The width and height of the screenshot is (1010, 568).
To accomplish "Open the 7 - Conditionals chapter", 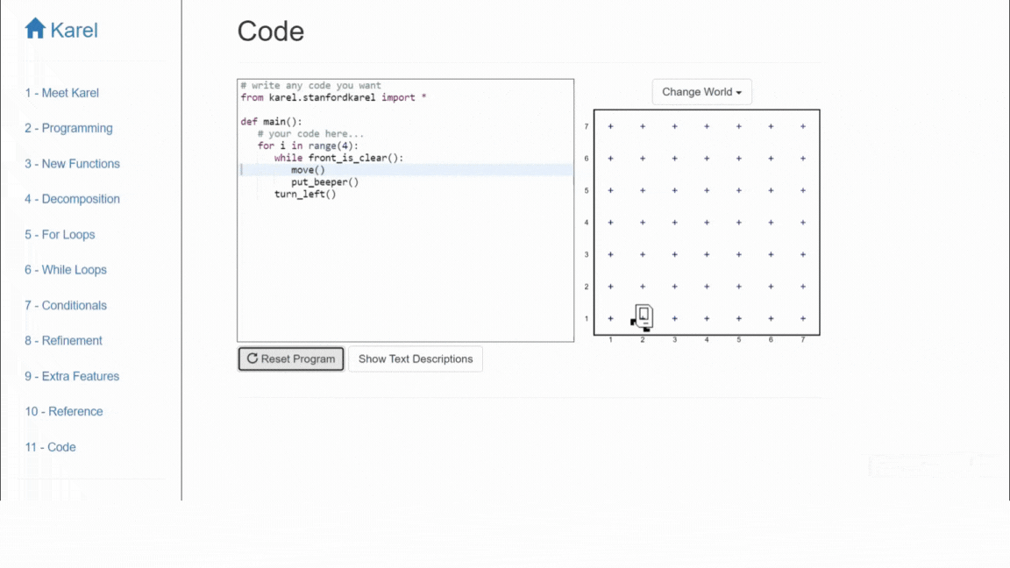I will [x=66, y=305].
